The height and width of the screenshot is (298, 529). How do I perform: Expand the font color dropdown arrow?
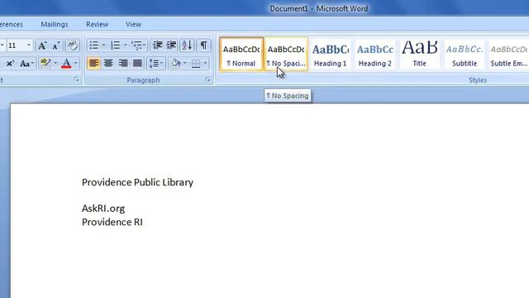pyautogui.click(x=76, y=63)
